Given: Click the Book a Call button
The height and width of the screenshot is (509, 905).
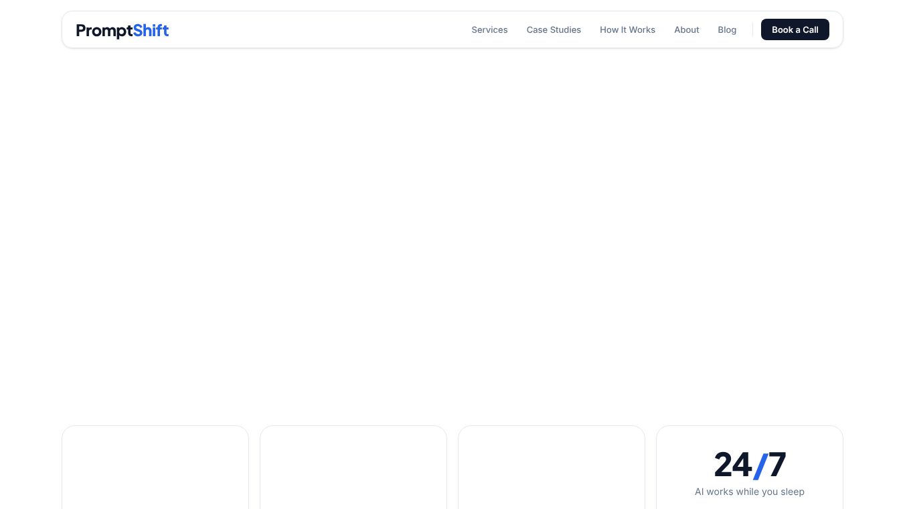Looking at the screenshot, I should coord(795,29).
